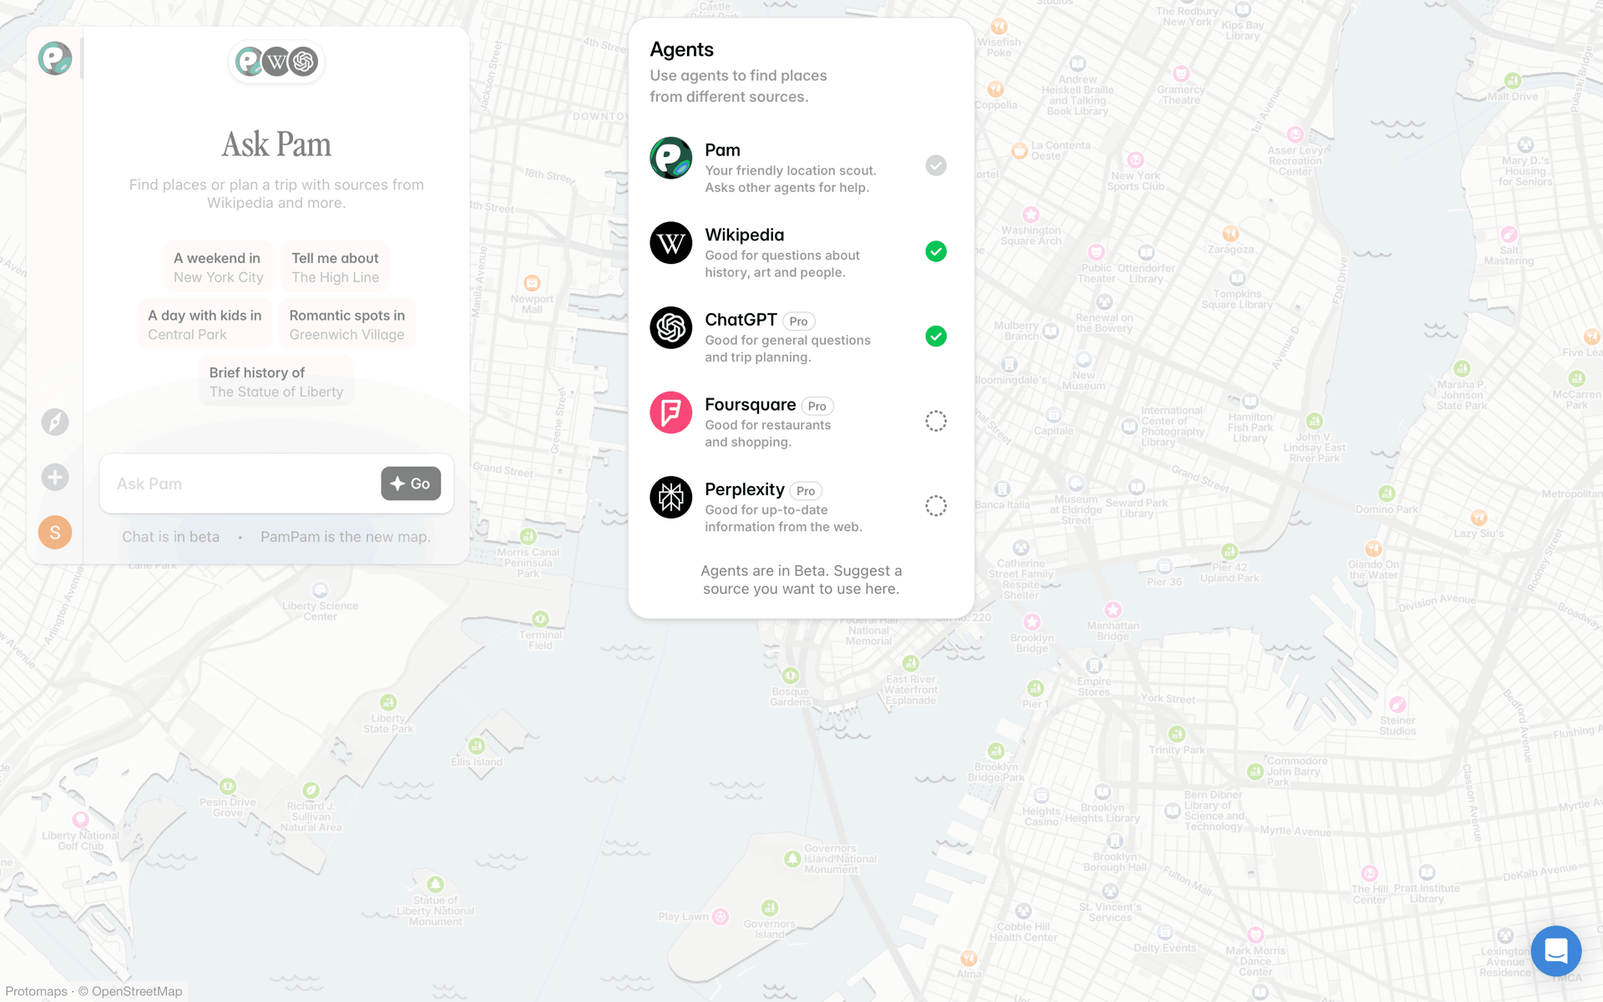Choose suggestion Romantic spots in Greenwich Village
The height and width of the screenshot is (1002, 1603).
[x=347, y=325]
